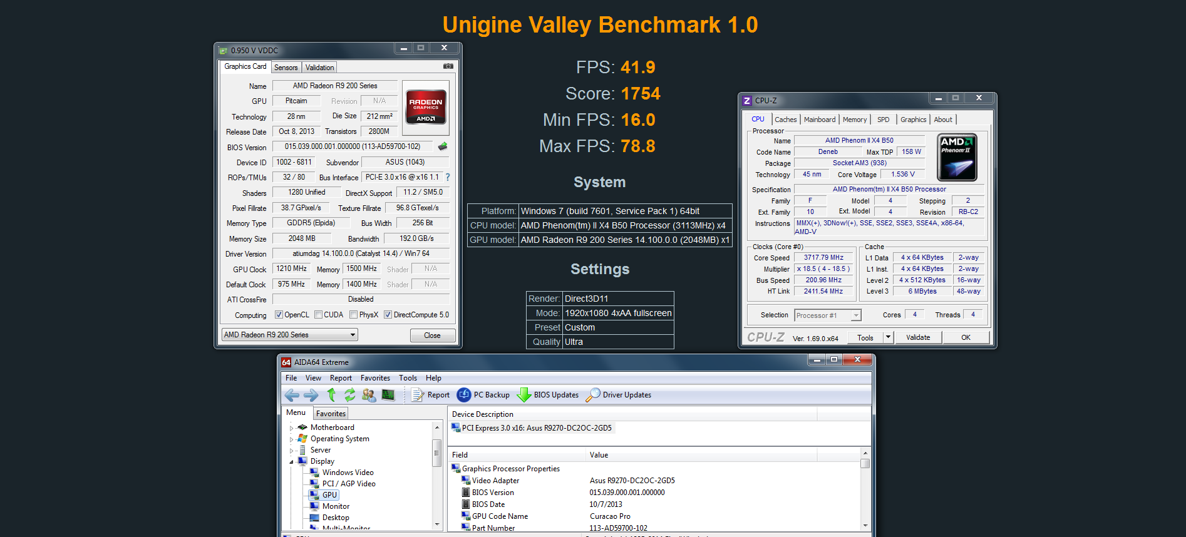This screenshot has width=1186, height=537.
Task: Click the PCI / AGP Video tree item icon
Action: tap(314, 484)
